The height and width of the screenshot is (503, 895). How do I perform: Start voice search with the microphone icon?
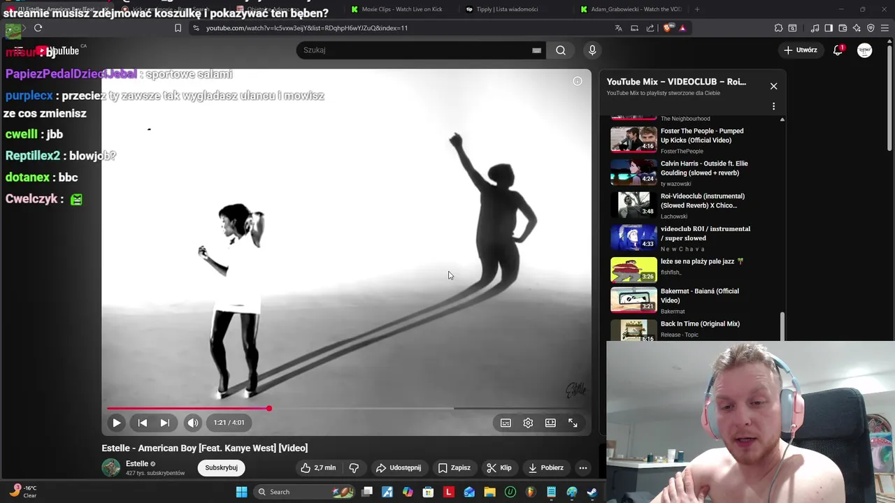pos(592,50)
